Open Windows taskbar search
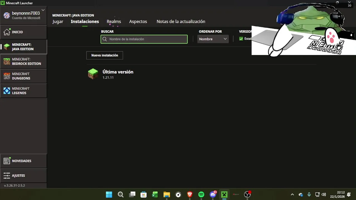The height and width of the screenshot is (200, 356). [x=121, y=194]
